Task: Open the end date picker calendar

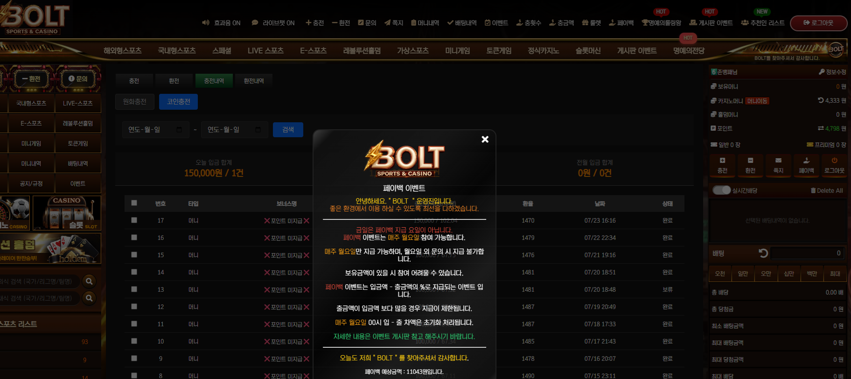Action: pos(258,130)
